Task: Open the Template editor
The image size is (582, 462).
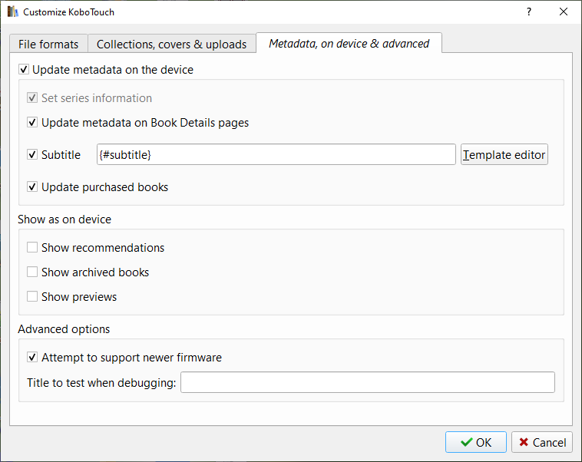Action: [504, 155]
